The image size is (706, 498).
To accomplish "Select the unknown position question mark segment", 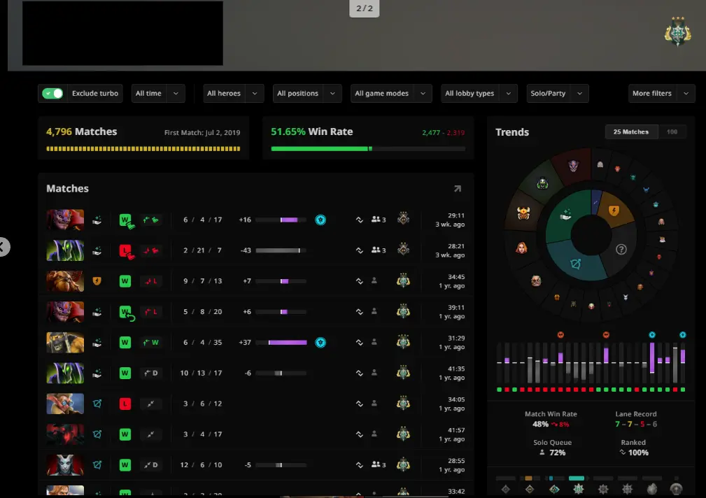I will tap(621, 249).
